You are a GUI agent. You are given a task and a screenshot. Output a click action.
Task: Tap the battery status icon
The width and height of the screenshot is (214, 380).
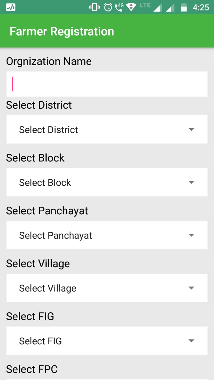coord(184,7)
